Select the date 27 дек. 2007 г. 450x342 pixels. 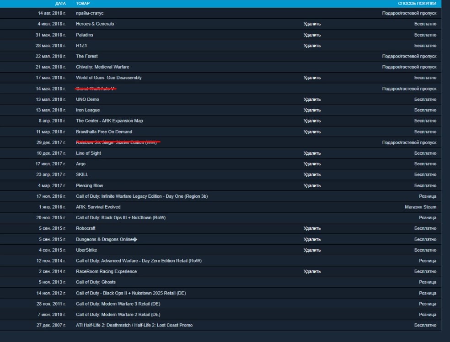[51, 325]
